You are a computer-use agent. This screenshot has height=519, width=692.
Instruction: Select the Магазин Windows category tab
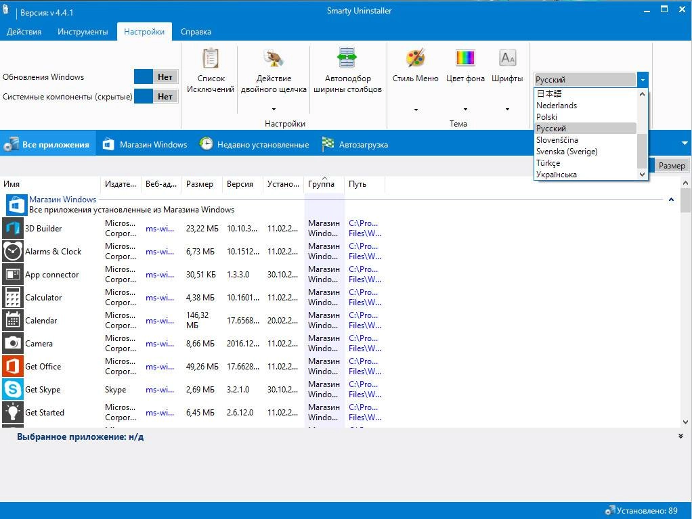point(145,144)
